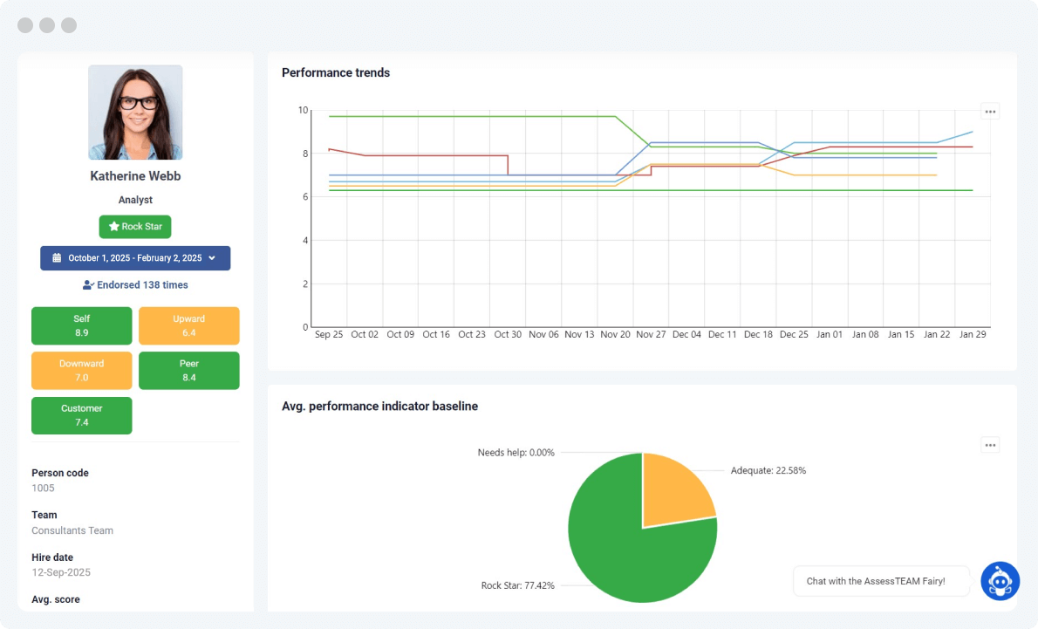Click Katherine Webb profile photo
Viewport: 1038px width, 629px height.
pos(135,113)
